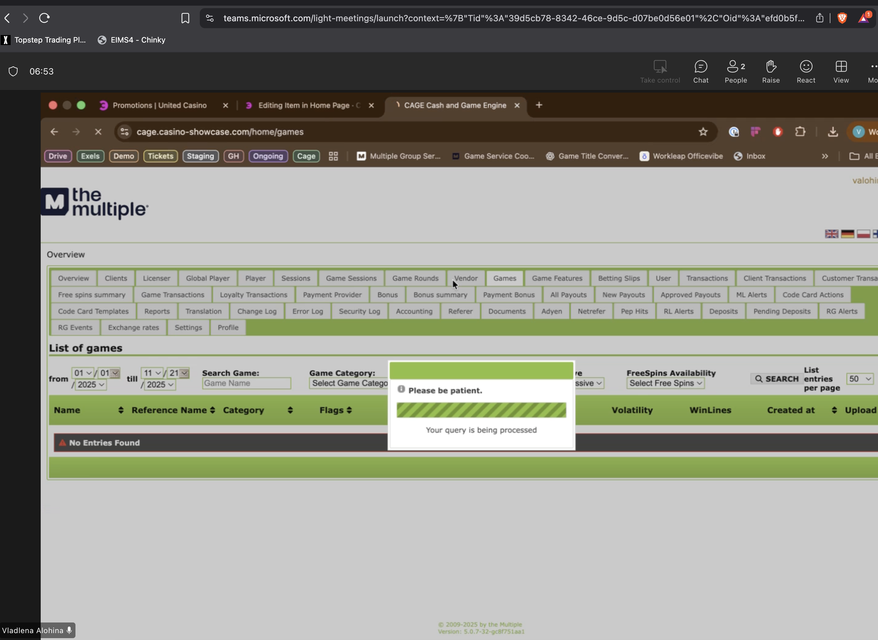
Task: Reload the Teams meeting page
Action: [x=44, y=18]
